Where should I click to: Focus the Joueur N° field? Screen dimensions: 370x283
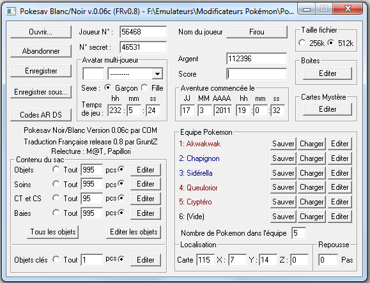[x=143, y=31]
